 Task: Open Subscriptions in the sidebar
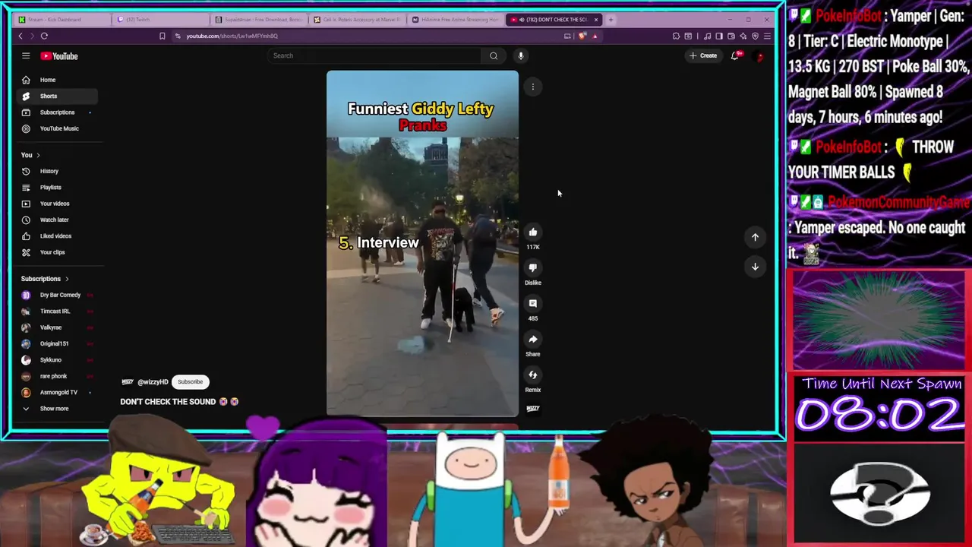coord(56,112)
